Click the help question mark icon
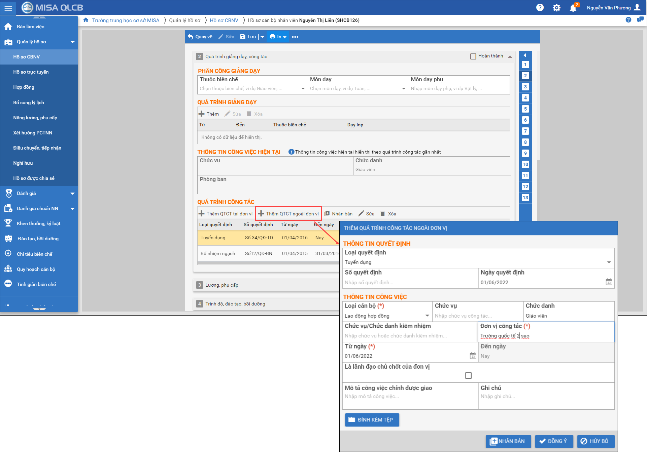This screenshot has width=647, height=452. (x=540, y=7)
